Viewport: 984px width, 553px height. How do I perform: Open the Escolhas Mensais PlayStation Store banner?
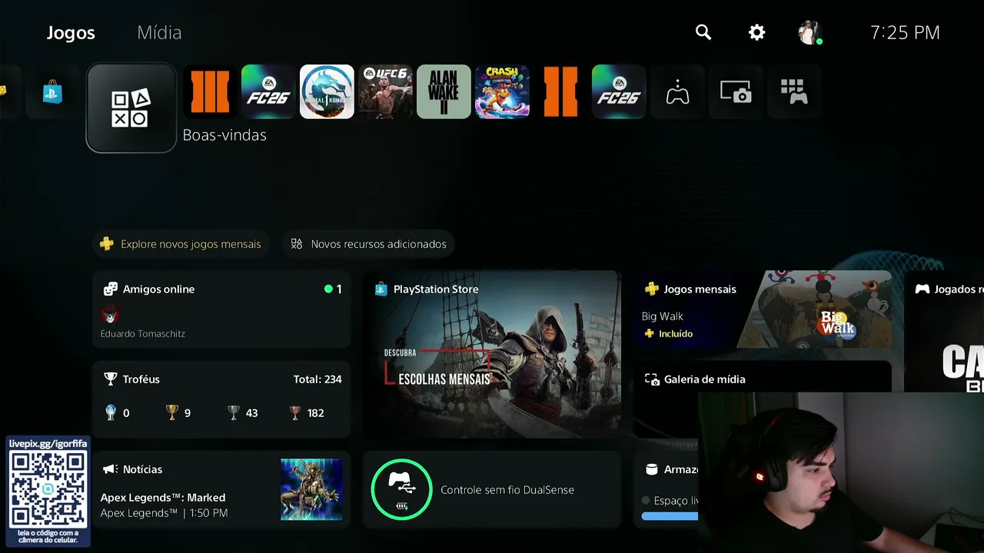[x=492, y=354]
